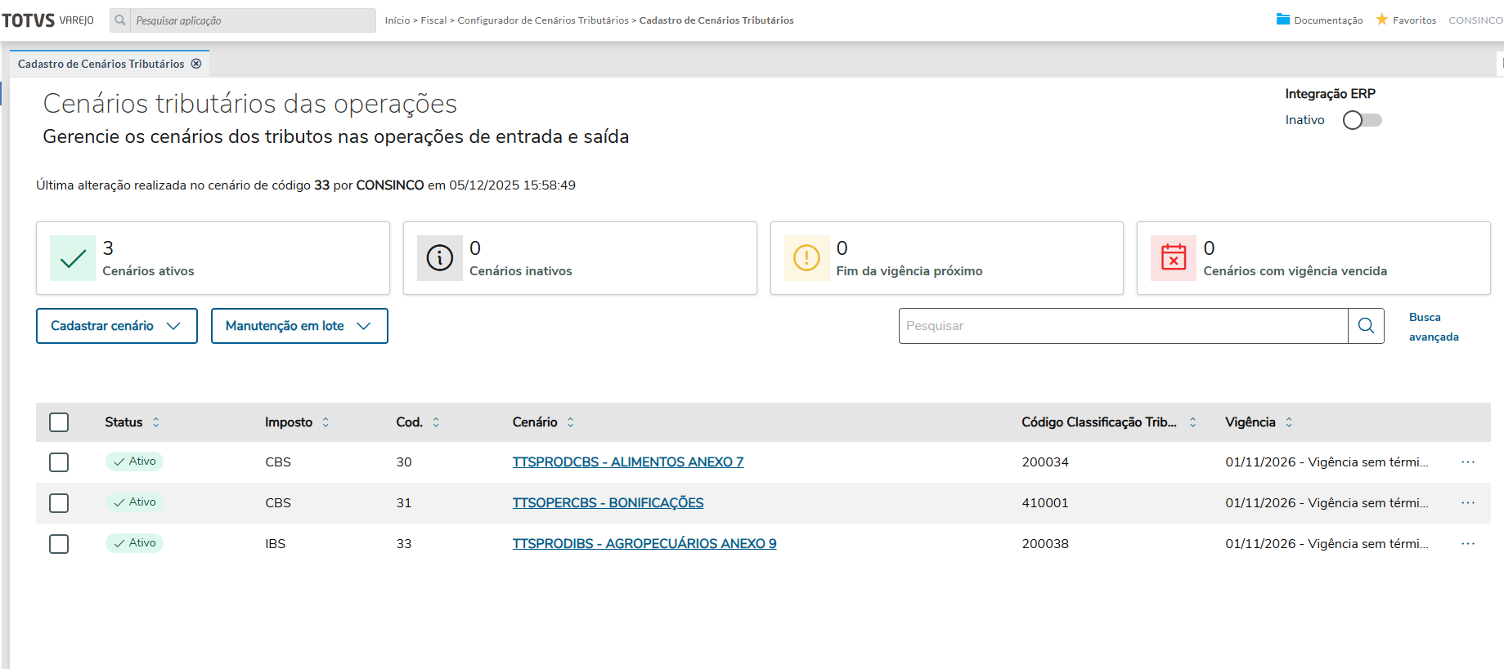1504x669 pixels.
Task: Sort the table by Status column
Action: click(x=156, y=422)
